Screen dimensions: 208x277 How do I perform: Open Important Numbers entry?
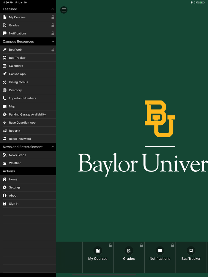[x=28, y=98]
